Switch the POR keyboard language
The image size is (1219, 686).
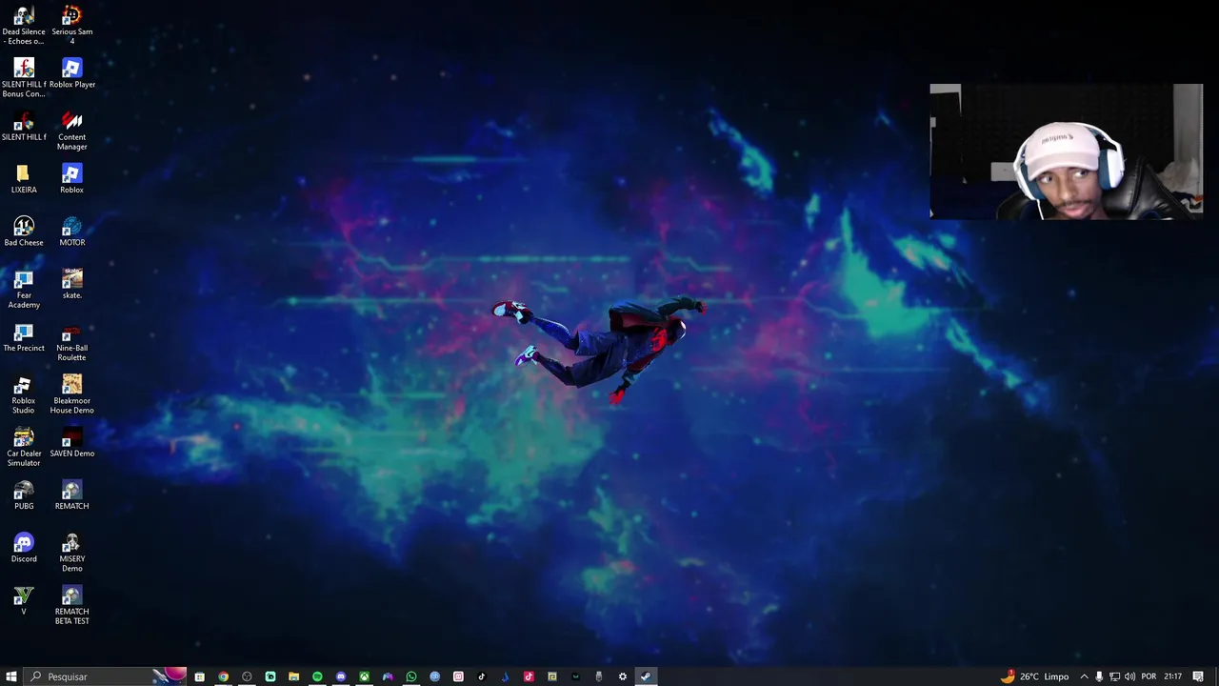click(1149, 676)
